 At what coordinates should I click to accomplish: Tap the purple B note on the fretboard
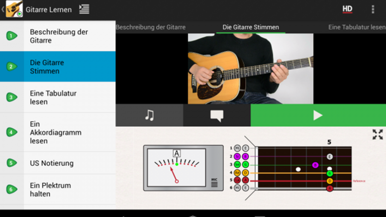(315, 165)
